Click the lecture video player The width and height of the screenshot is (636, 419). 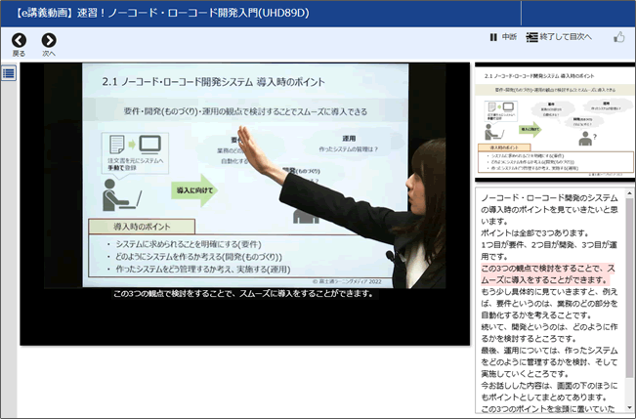click(x=244, y=203)
